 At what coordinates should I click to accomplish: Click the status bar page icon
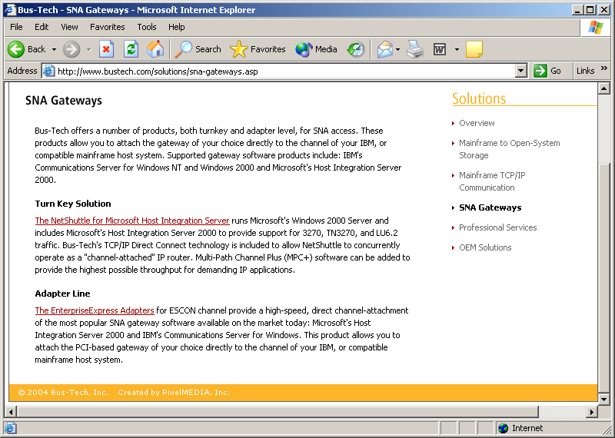point(10,428)
